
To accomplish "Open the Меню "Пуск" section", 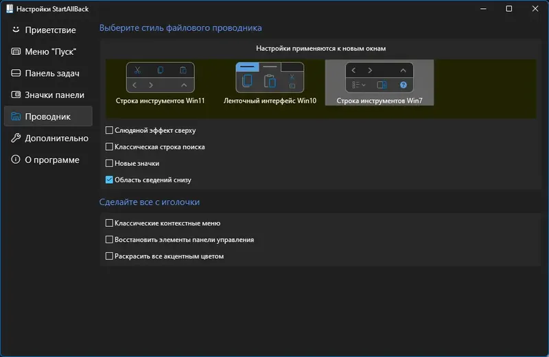I will [48, 52].
